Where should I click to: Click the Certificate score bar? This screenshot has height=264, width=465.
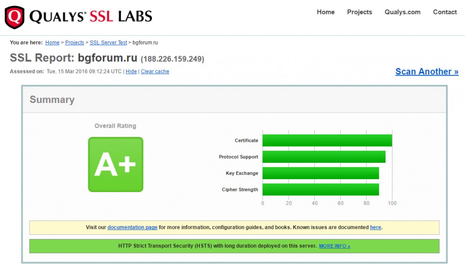(x=327, y=141)
